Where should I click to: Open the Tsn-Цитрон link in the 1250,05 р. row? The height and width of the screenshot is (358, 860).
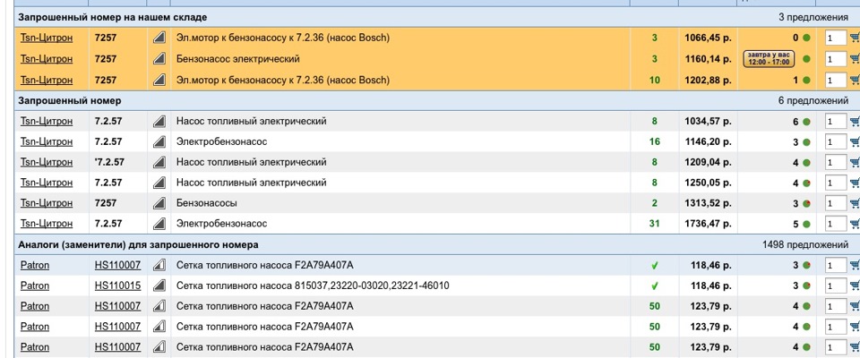click(46, 183)
